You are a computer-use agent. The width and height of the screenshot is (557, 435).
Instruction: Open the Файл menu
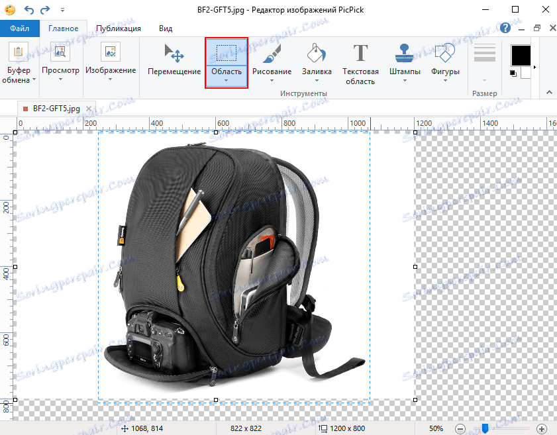pyautogui.click(x=19, y=28)
